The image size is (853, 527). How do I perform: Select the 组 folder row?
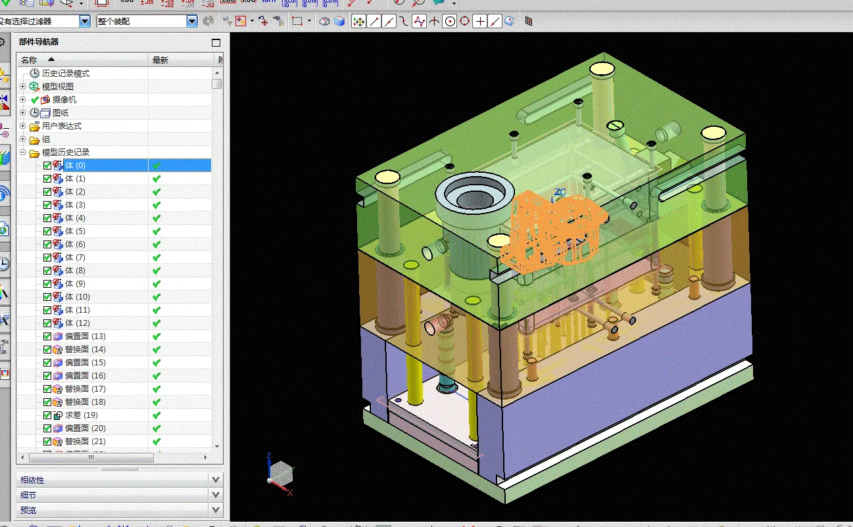114,139
